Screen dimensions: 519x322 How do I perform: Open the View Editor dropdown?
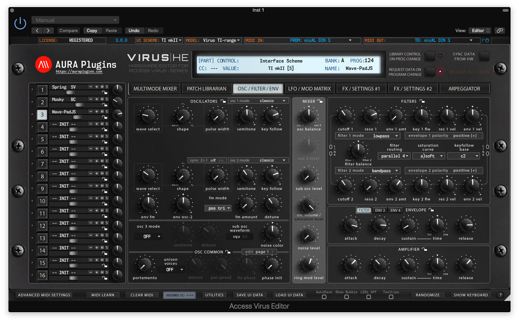479,30
